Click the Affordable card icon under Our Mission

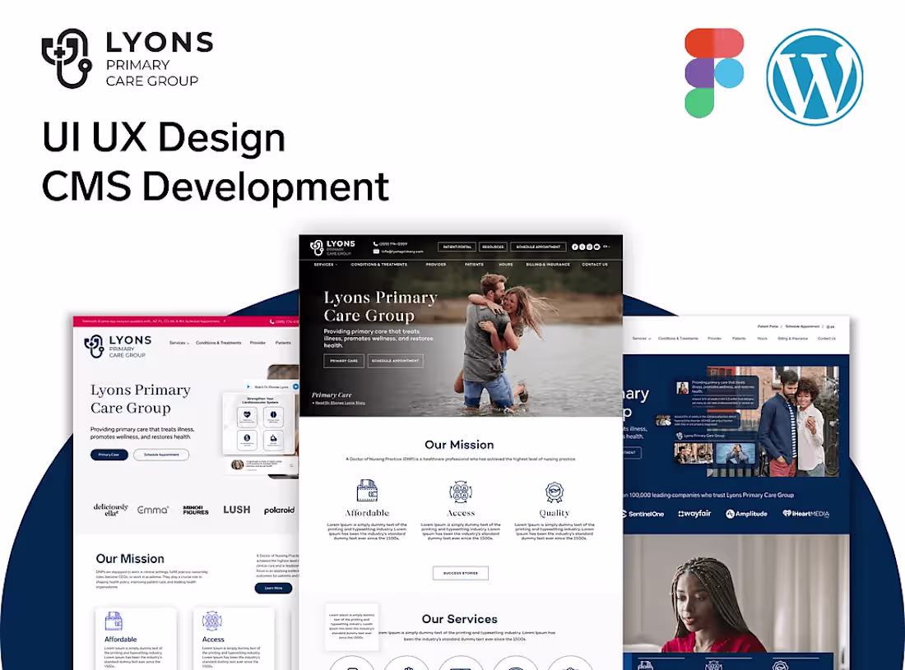pos(368,491)
